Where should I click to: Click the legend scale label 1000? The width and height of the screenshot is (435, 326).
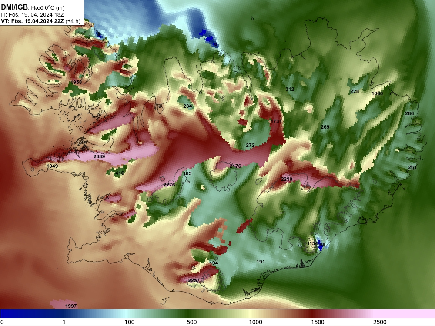point(255,322)
